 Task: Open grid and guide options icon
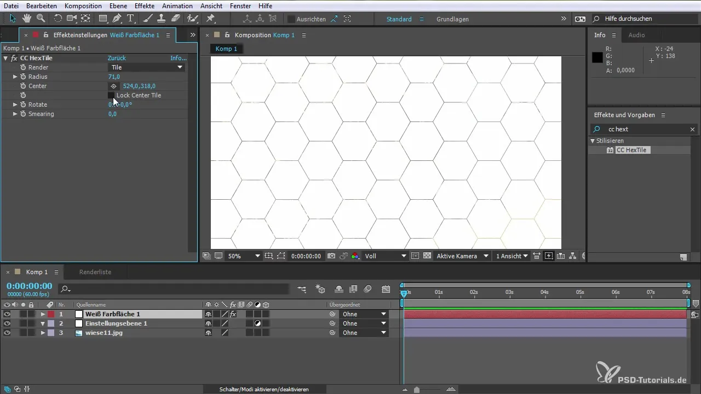[269, 256]
